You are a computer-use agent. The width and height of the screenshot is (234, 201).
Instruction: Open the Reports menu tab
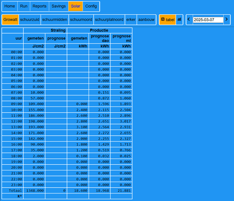[x=39, y=6]
